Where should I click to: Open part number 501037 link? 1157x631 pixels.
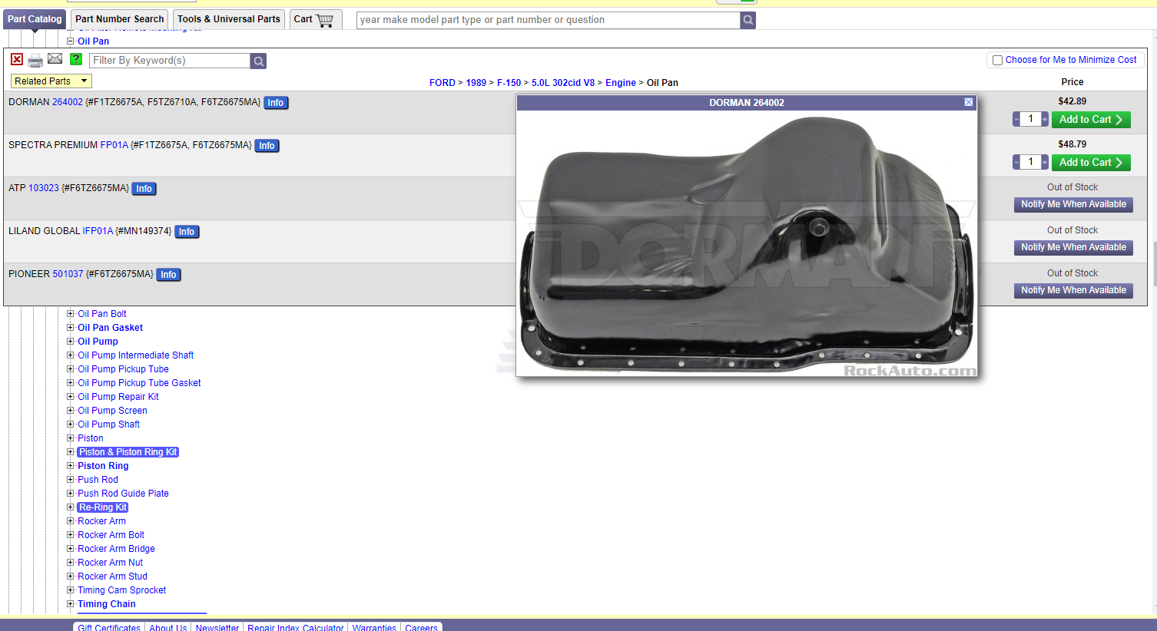(68, 274)
